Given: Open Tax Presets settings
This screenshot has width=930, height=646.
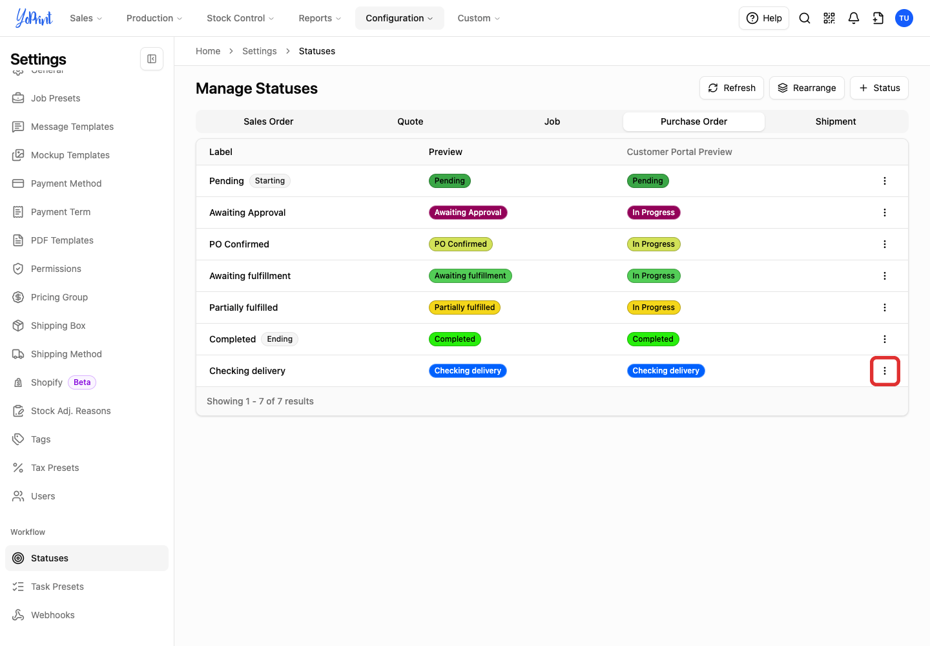Looking at the screenshot, I should click(x=87, y=468).
